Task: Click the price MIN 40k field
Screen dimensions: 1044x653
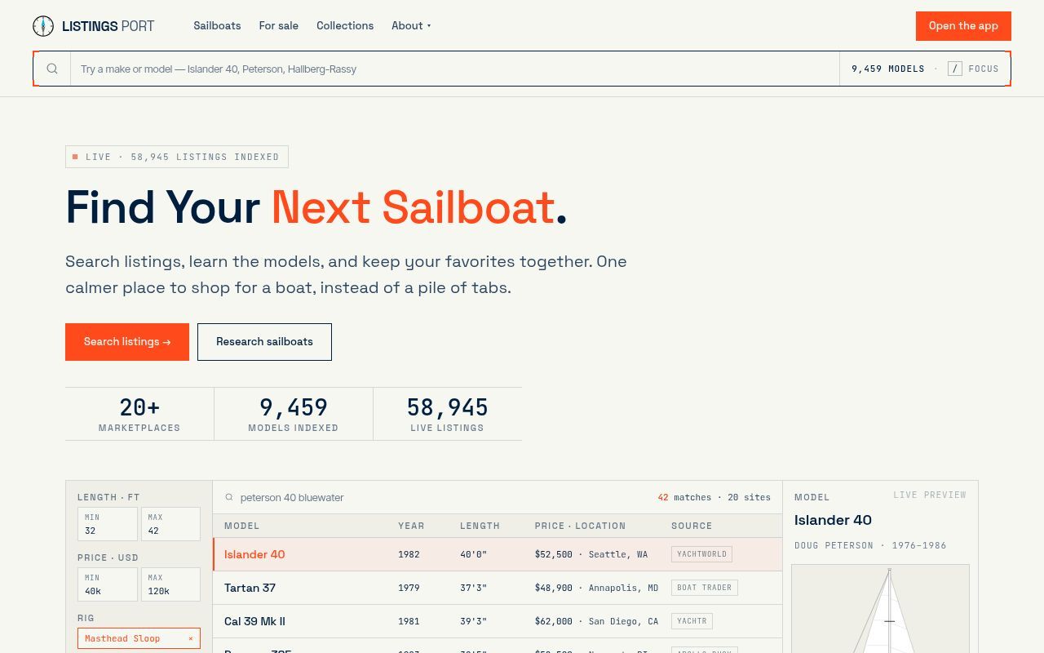Action: (x=108, y=584)
